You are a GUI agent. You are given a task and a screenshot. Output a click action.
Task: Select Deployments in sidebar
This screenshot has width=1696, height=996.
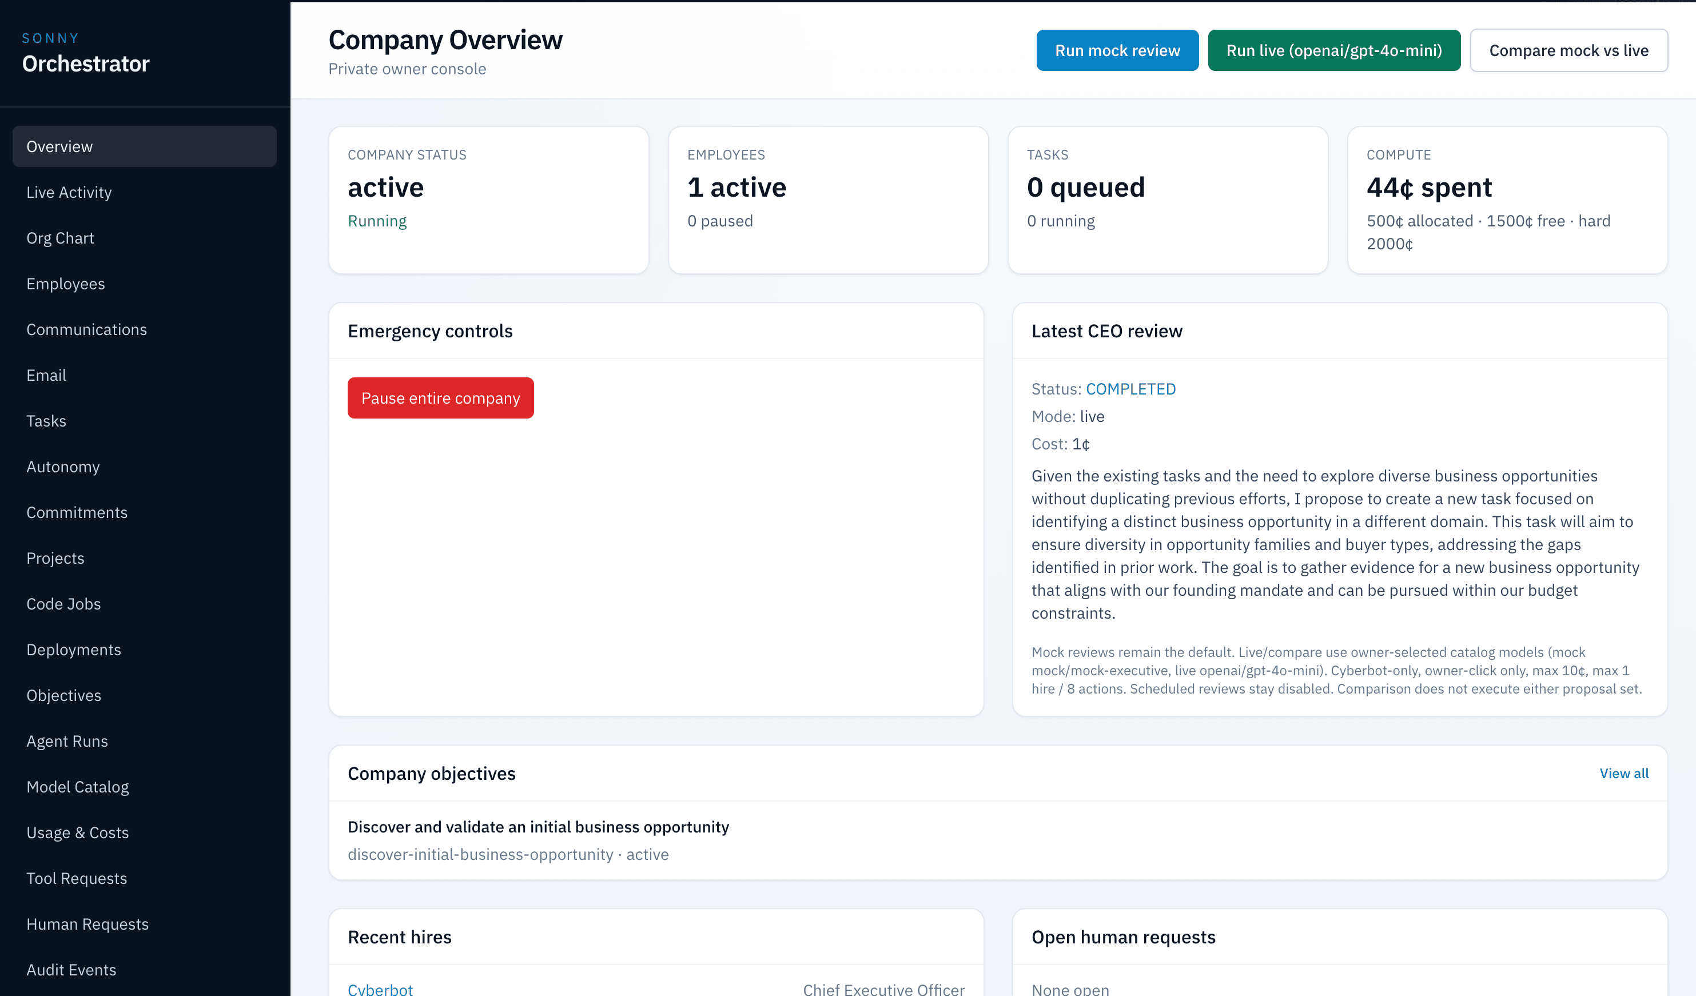pos(144,650)
